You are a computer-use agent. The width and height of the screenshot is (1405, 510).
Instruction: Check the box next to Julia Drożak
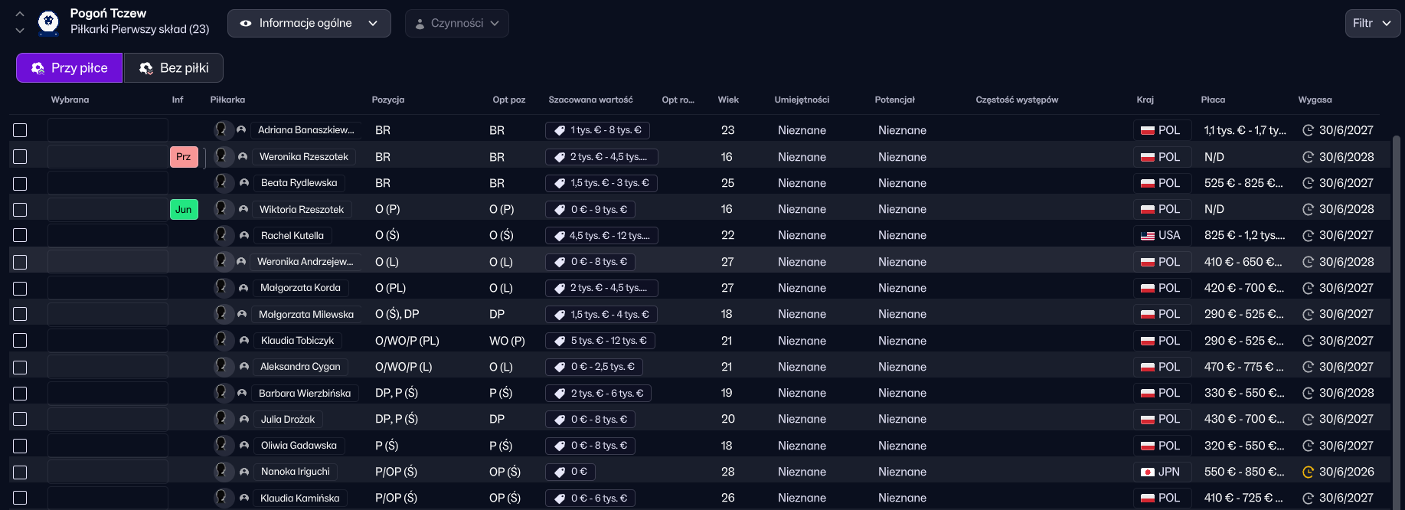coord(20,420)
